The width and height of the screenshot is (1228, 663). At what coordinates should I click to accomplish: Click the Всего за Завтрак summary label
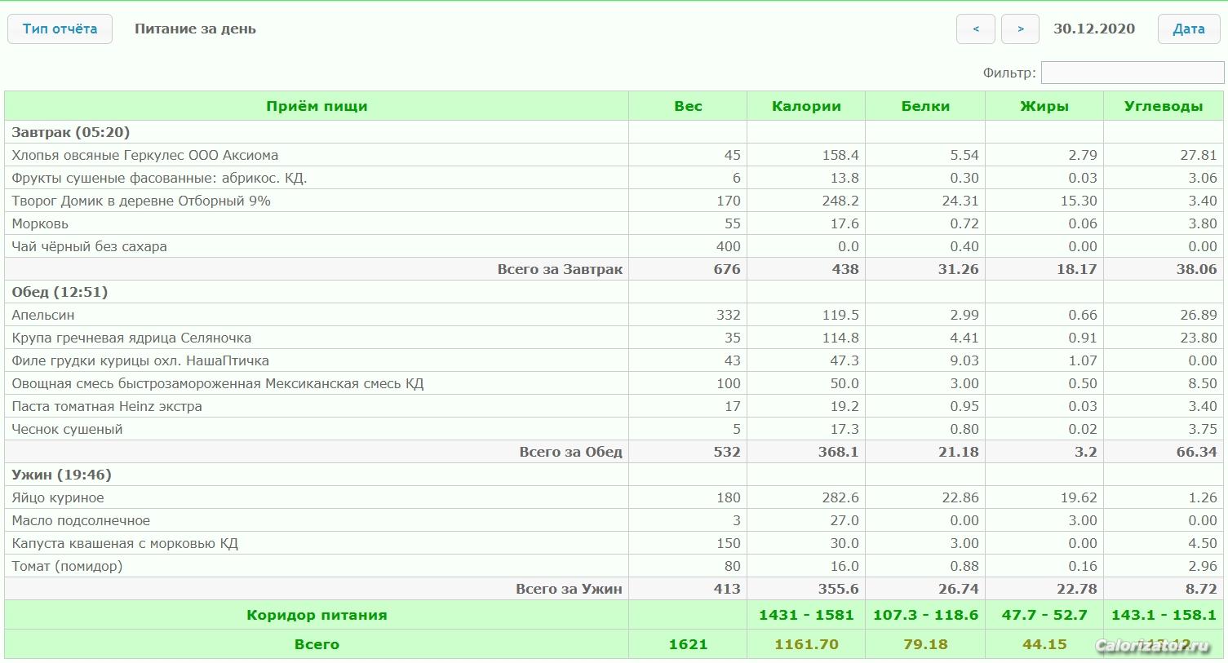click(560, 269)
